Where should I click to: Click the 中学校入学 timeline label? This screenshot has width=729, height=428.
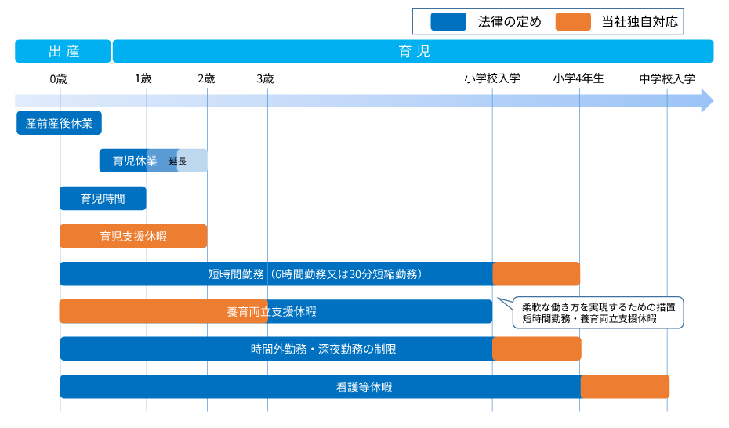tap(667, 78)
